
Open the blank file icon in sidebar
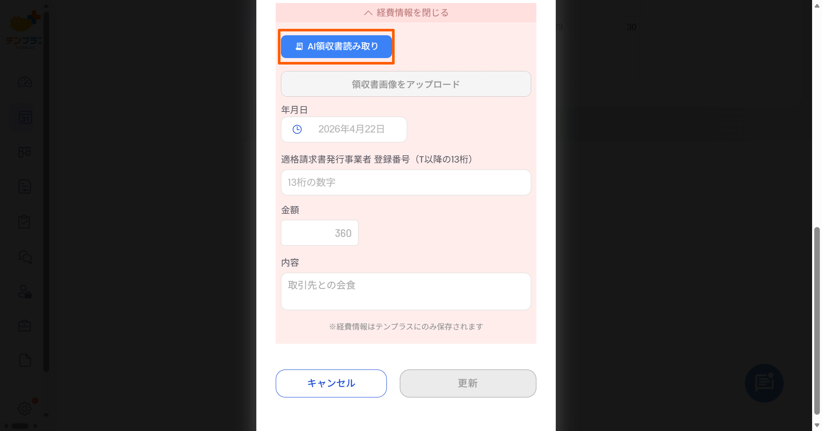click(x=25, y=360)
